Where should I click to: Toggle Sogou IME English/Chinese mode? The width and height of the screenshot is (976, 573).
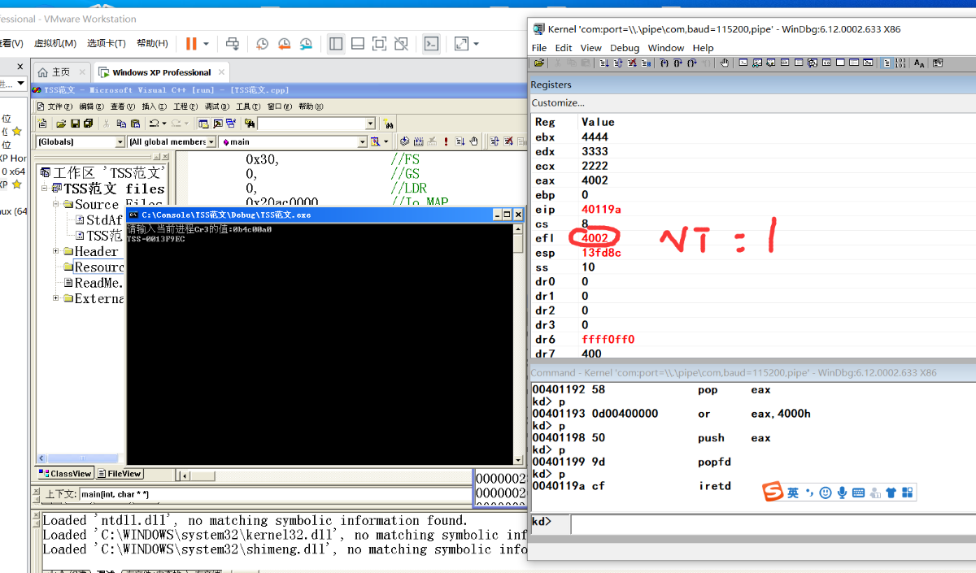[792, 493]
